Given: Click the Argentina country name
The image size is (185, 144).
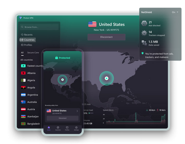Looking at the screenshot, I should click(32, 95).
